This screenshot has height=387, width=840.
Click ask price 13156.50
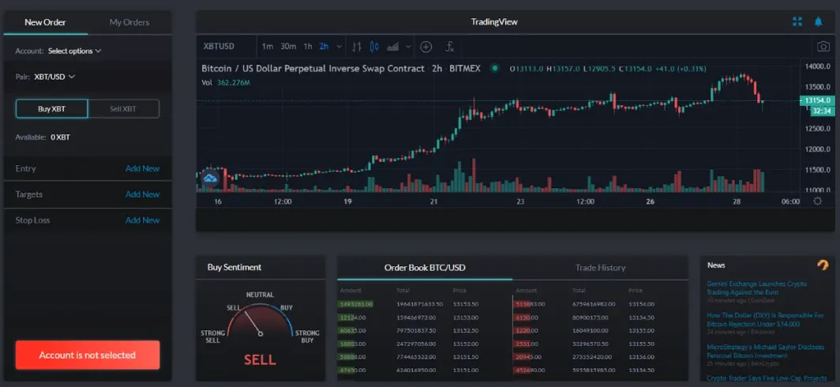tap(641, 370)
